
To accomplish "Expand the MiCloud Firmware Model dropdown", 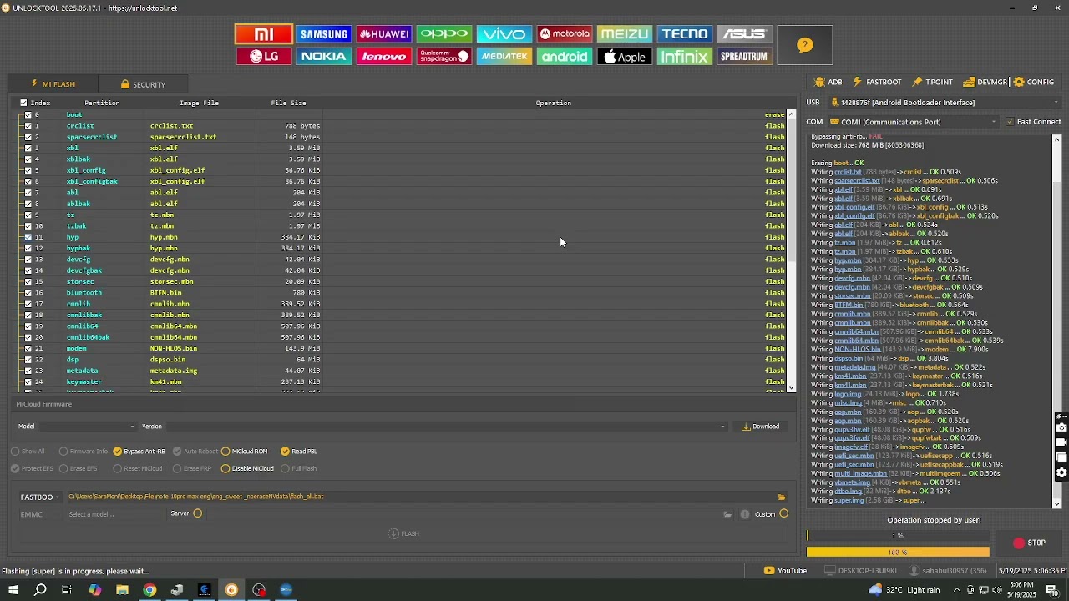I will click(87, 427).
